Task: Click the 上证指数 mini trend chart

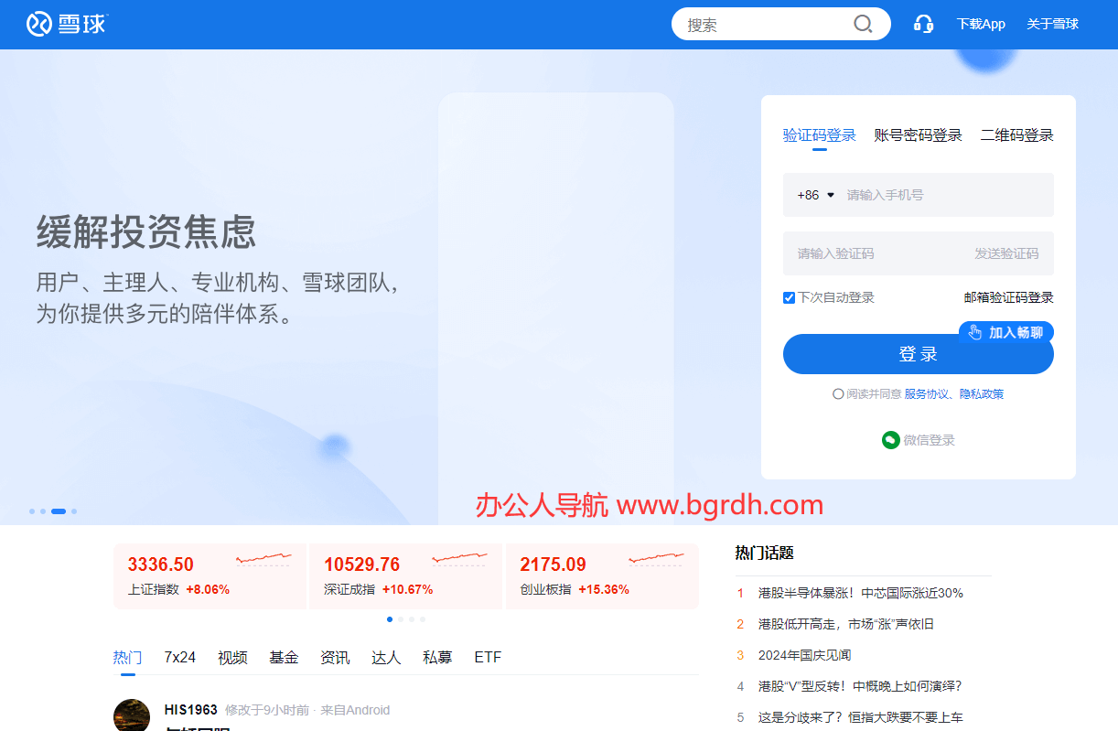Action: click(263, 559)
